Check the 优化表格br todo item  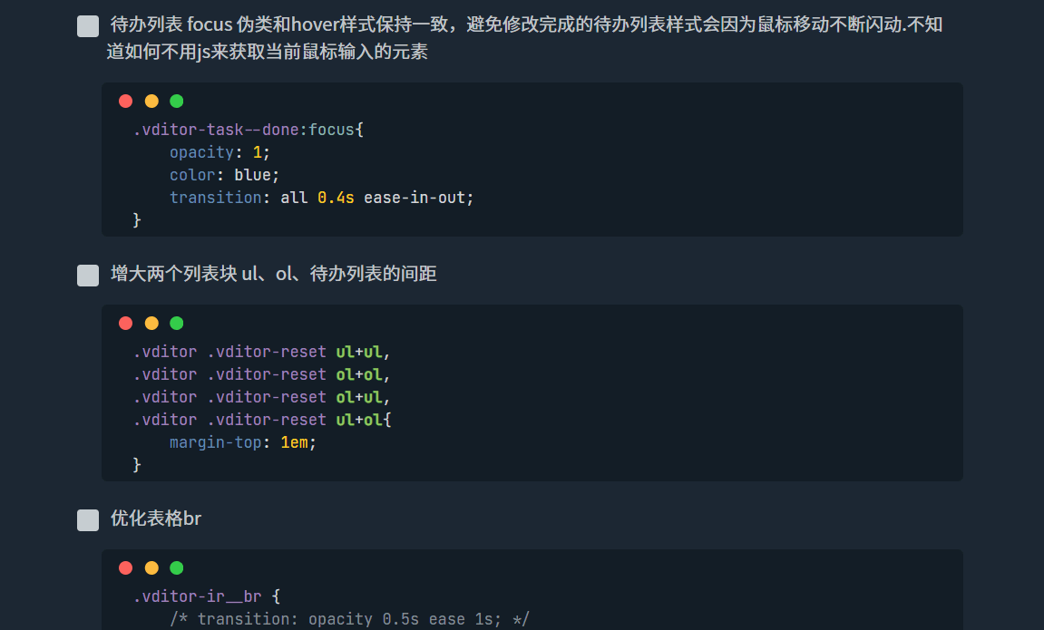coord(87,519)
